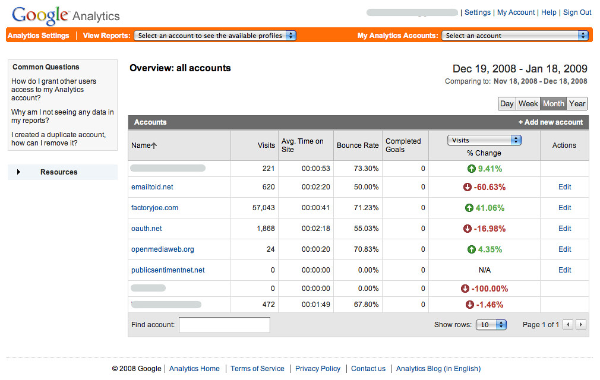The image size is (600, 380).
Task: Edit the factoryjoe.com account
Action: 564,208
